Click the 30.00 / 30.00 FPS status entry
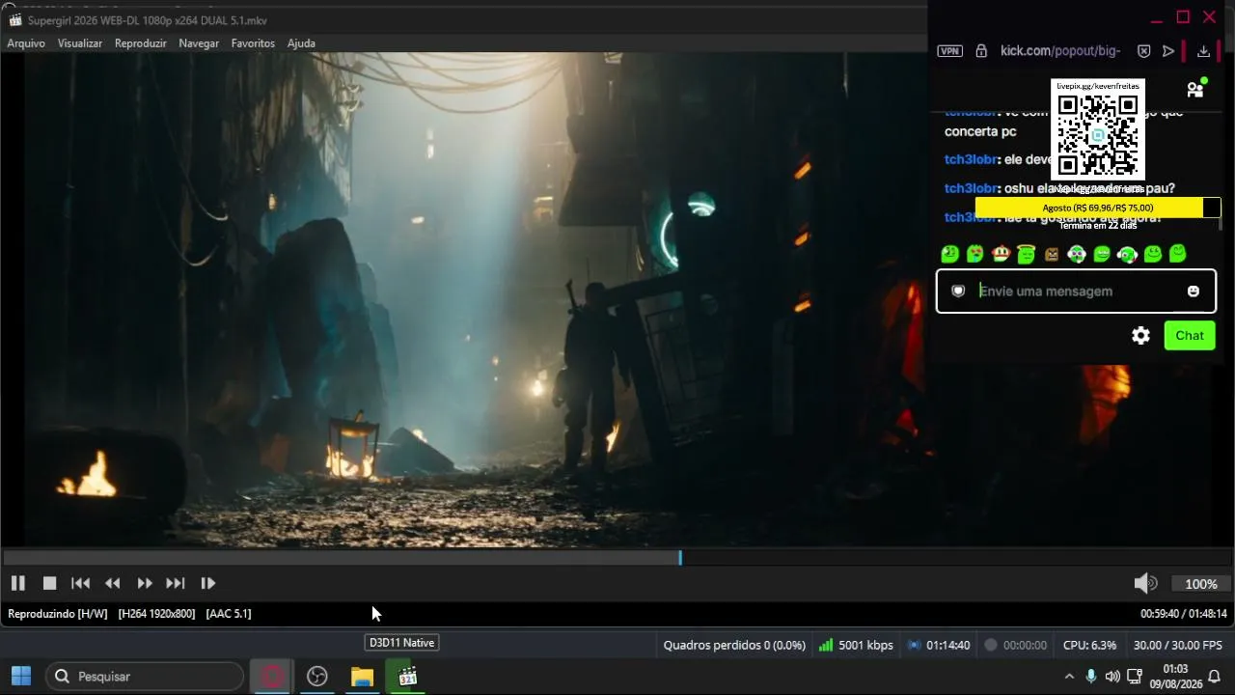The height and width of the screenshot is (695, 1235). 1178,645
